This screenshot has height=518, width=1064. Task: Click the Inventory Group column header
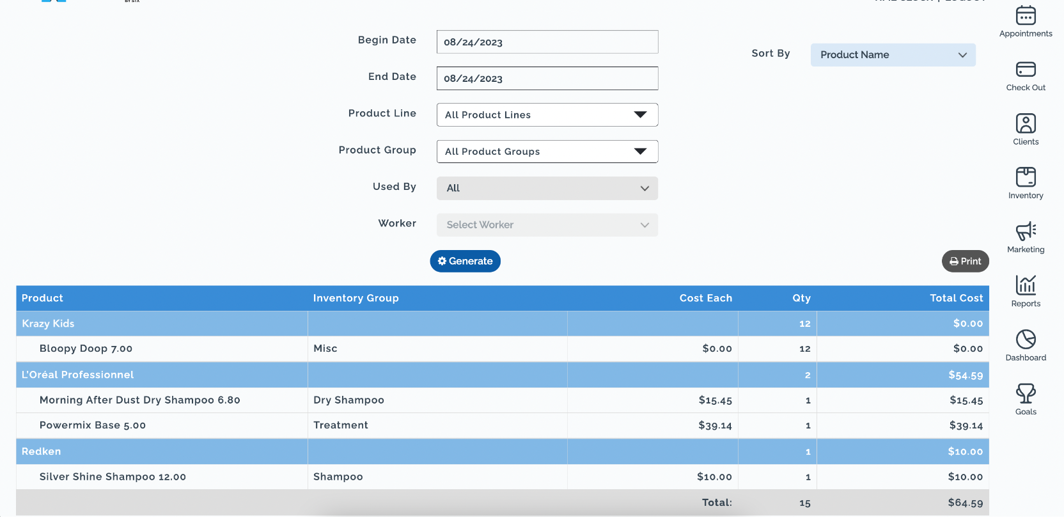click(356, 298)
